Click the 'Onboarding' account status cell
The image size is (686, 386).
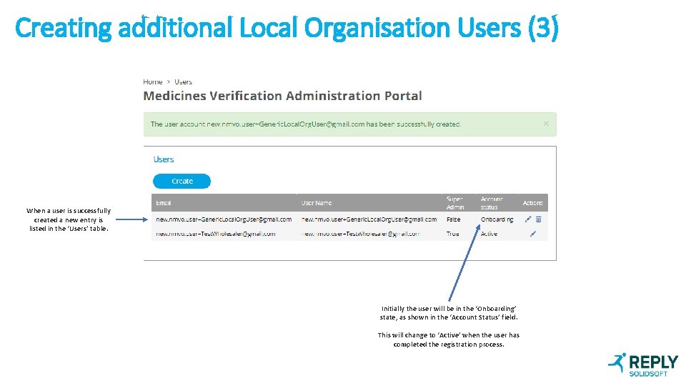497,219
